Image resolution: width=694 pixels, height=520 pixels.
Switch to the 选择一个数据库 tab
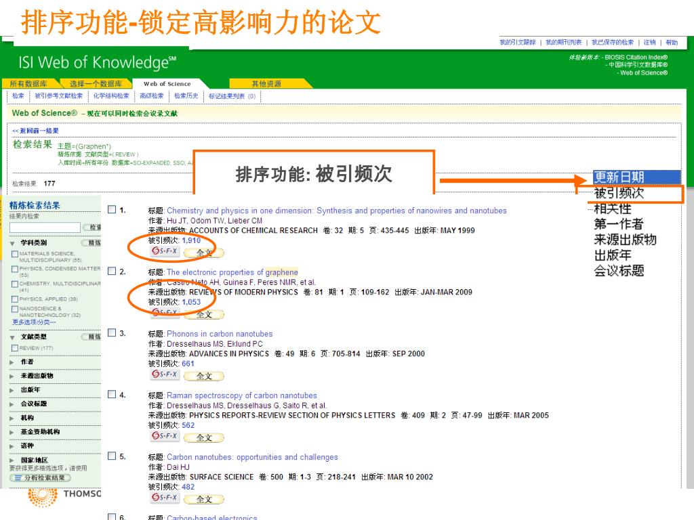coord(96,83)
